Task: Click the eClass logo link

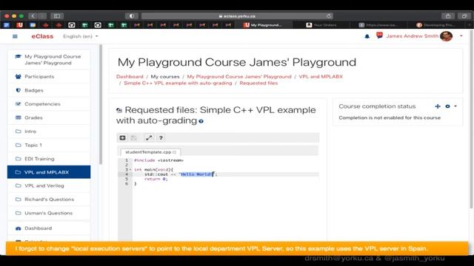Action: pos(42,36)
